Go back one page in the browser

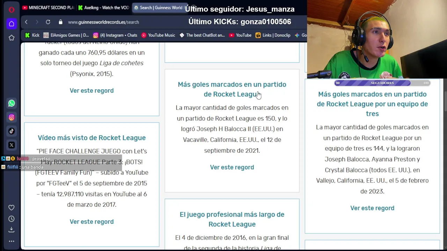pos(26,22)
